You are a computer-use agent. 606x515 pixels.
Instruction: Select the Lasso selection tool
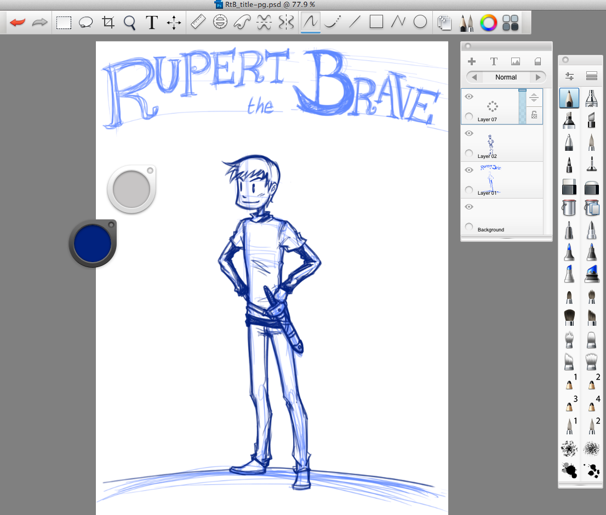point(85,22)
